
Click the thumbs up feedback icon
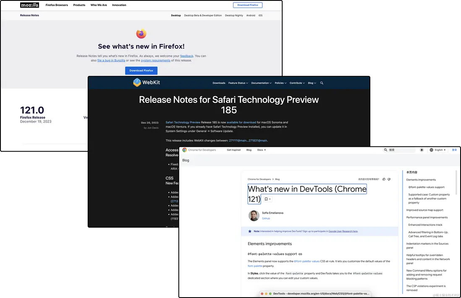[384, 179]
